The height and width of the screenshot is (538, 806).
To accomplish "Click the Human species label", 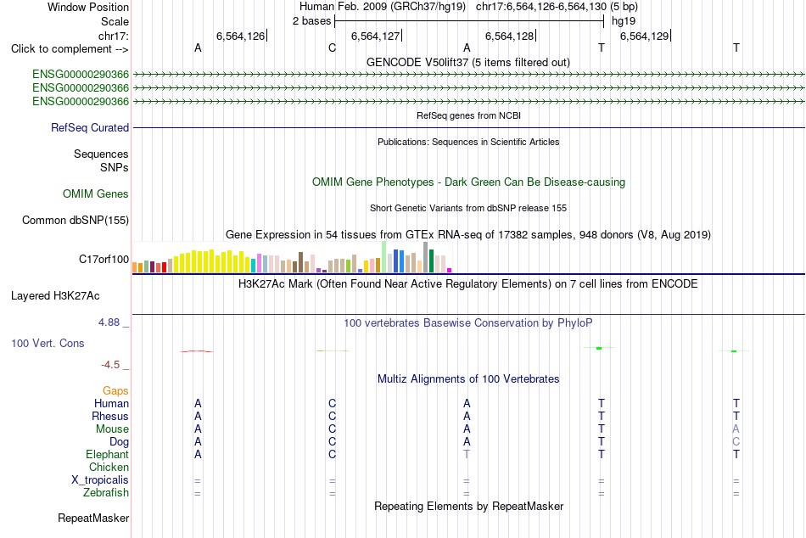I will 111,404.
